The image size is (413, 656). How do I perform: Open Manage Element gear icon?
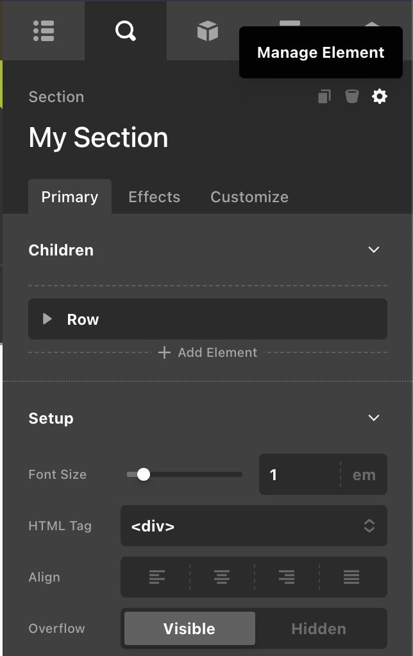tap(380, 97)
